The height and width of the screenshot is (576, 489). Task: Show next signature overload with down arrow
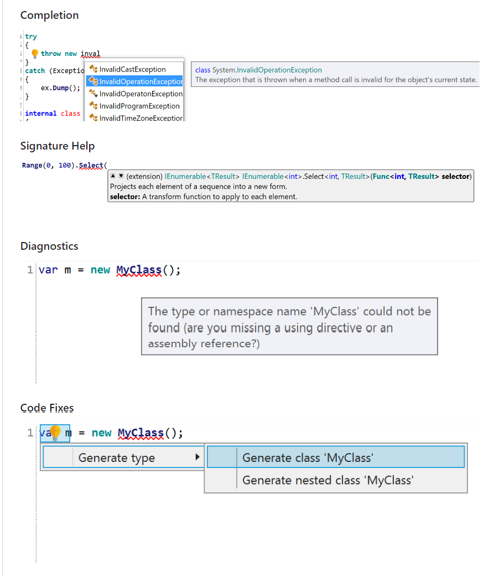point(121,176)
